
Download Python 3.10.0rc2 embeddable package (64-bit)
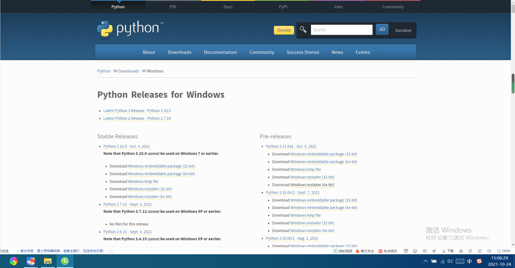324,208
